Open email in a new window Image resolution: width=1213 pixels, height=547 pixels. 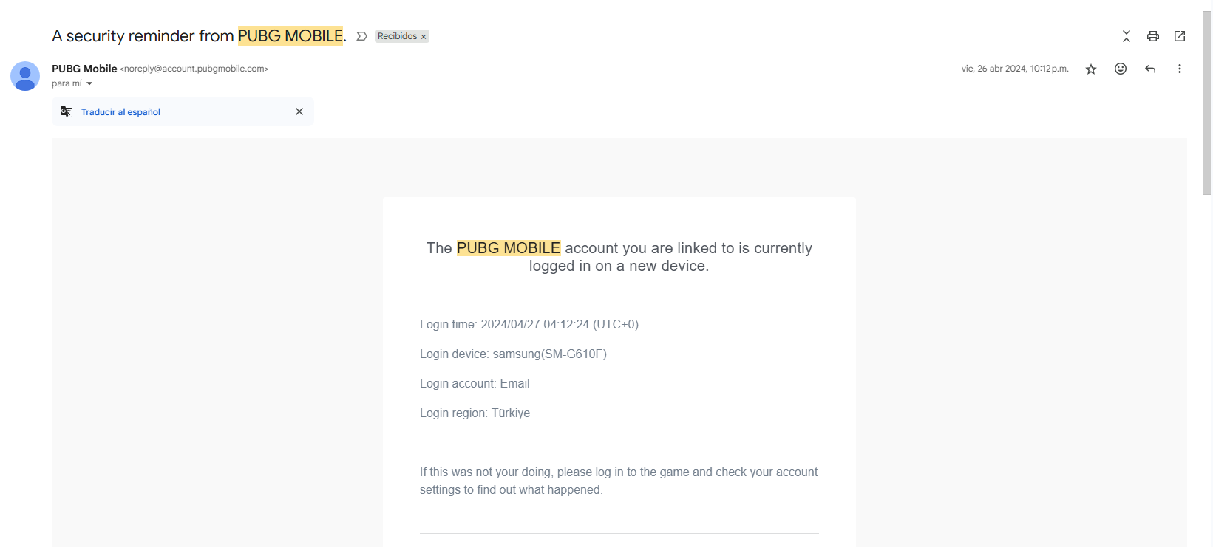click(x=1180, y=36)
